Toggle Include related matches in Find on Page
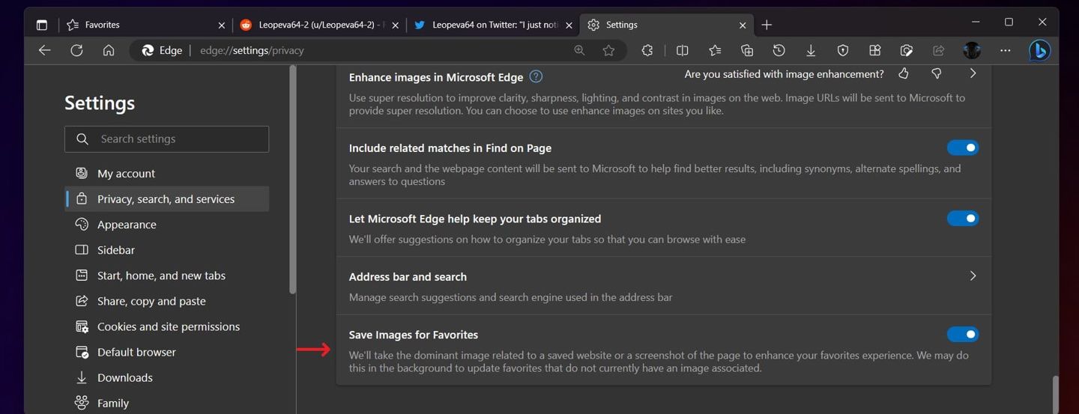The image size is (1079, 414). pyautogui.click(x=963, y=147)
